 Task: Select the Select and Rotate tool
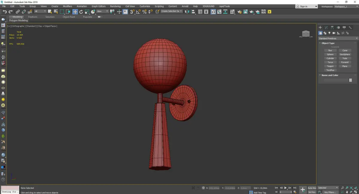click(x=81, y=12)
